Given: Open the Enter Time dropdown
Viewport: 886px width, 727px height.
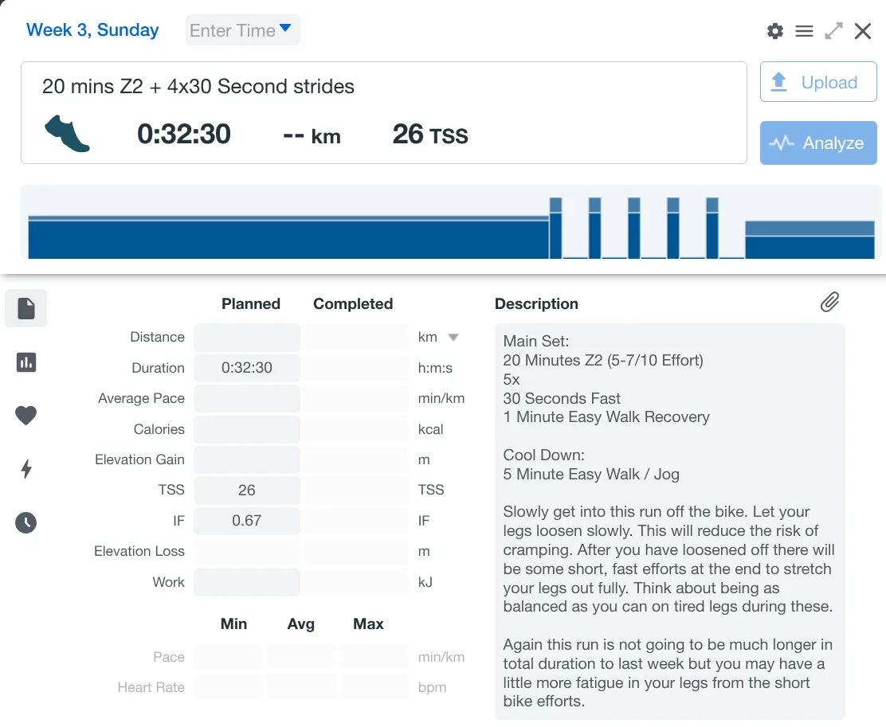Looking at the screenshot, I should (x=241, y=31).
